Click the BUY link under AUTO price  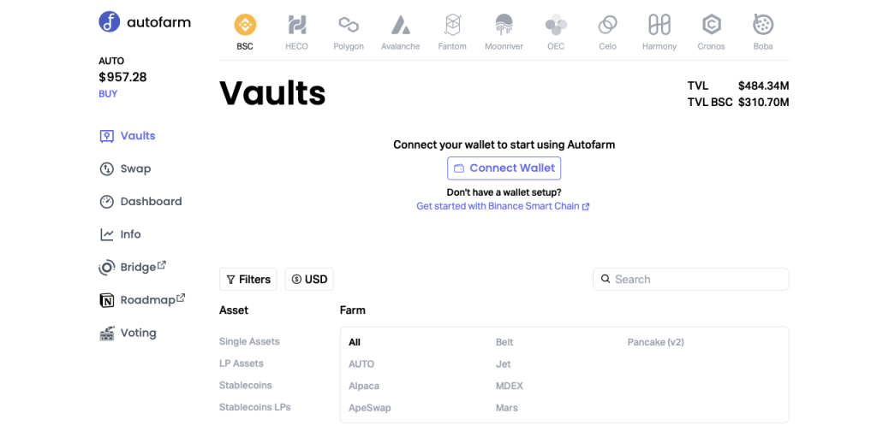[x=108, y=94]
